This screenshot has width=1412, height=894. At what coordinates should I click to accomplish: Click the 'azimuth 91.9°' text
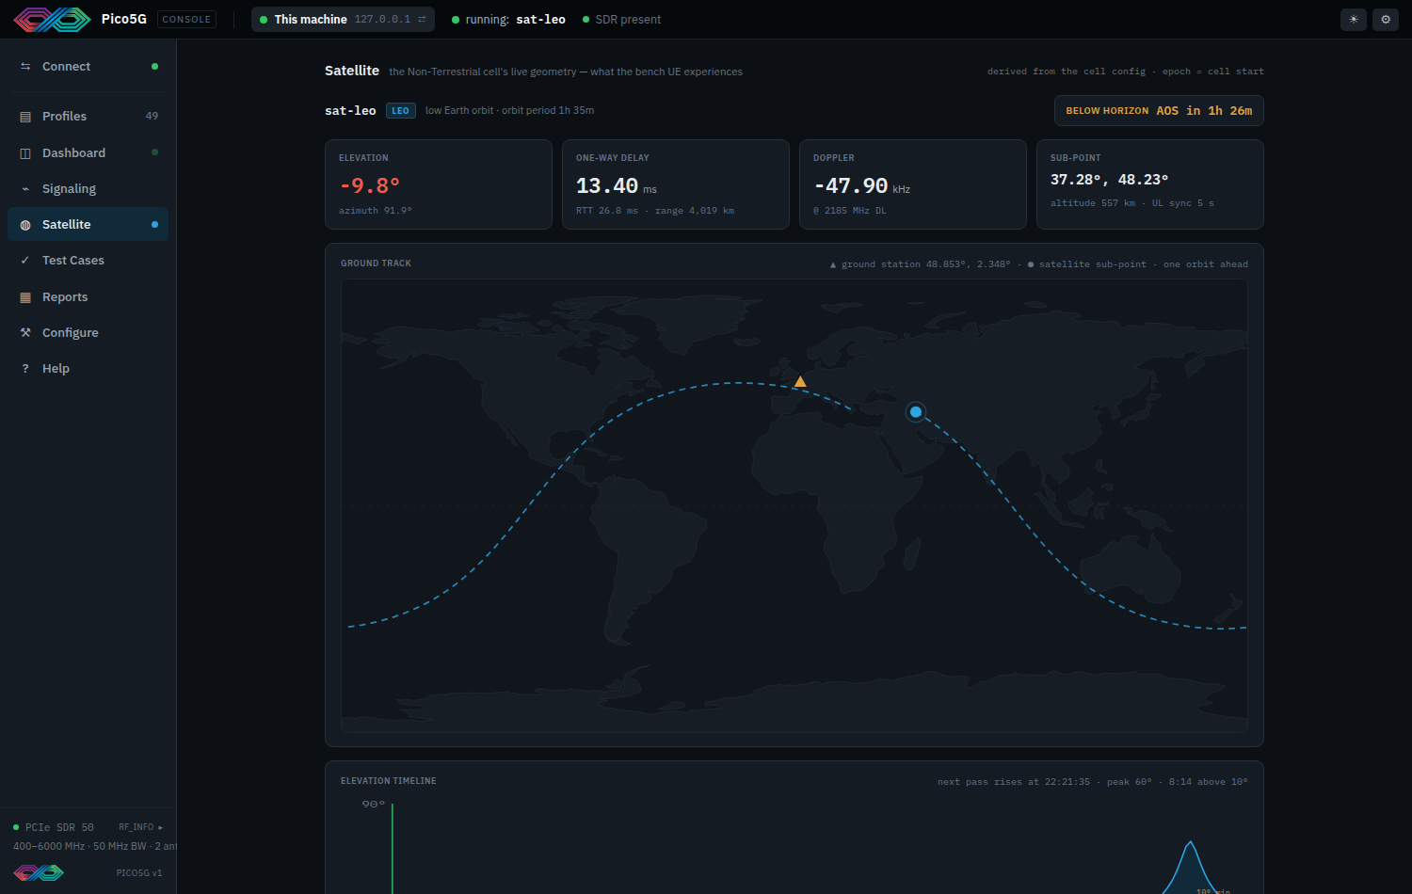point(376,211)
